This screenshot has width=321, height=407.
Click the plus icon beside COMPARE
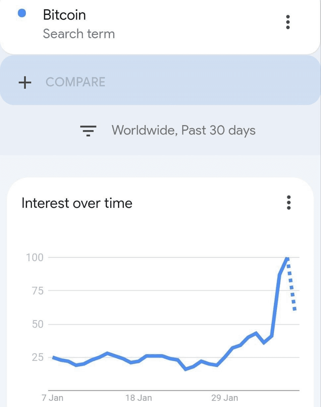[25, 82]
